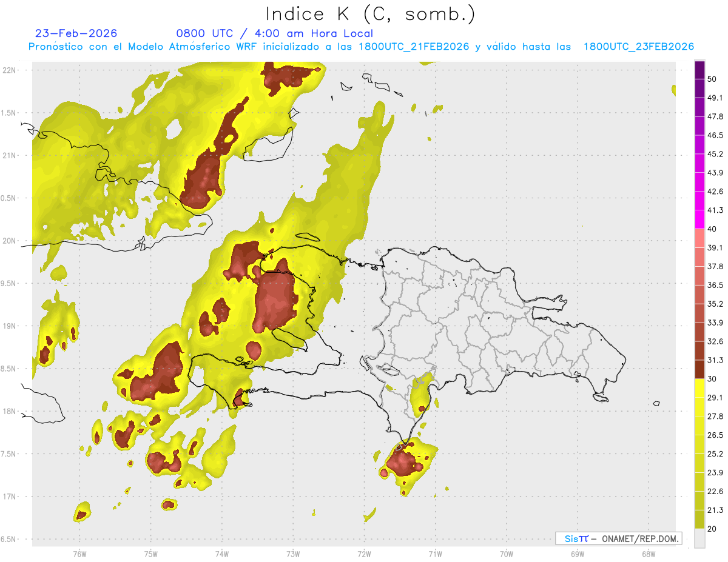Click the title "Indice K (C, somb.)"
Image resolution: width=728 pixels, height=562 pixels.
click(x=370, y=14)
